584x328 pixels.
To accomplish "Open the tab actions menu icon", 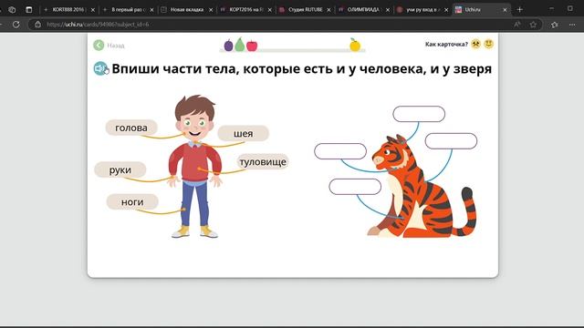I will click(x=29, y=10).
